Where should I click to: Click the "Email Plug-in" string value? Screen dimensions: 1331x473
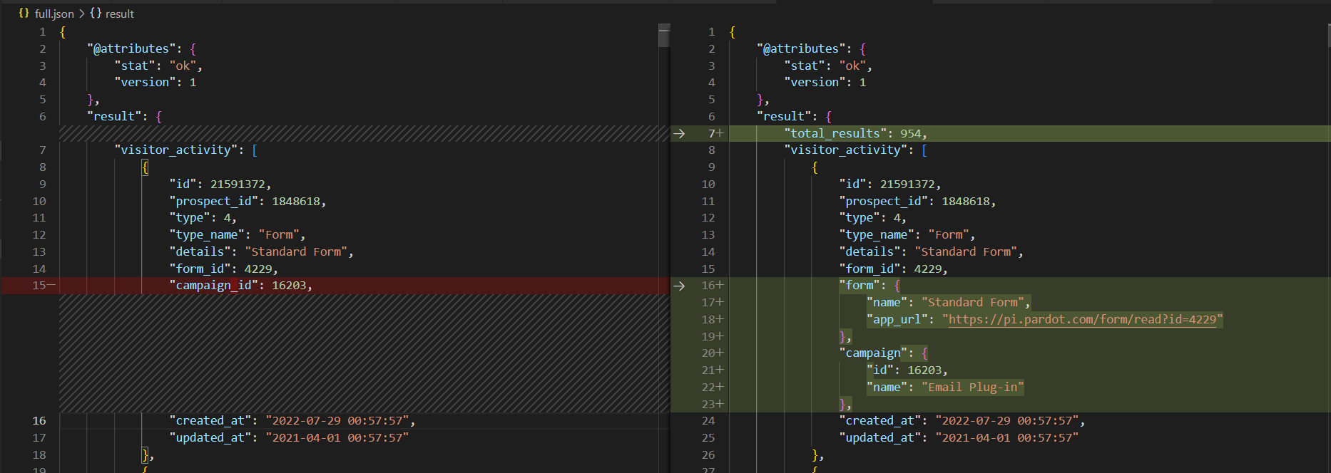pos(972,388)
